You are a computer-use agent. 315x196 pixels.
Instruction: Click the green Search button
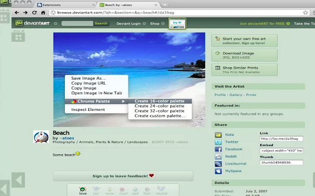click(x=101, y=23)
